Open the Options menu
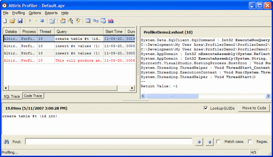This screenshot has width=273, height=157. point(35,13)
